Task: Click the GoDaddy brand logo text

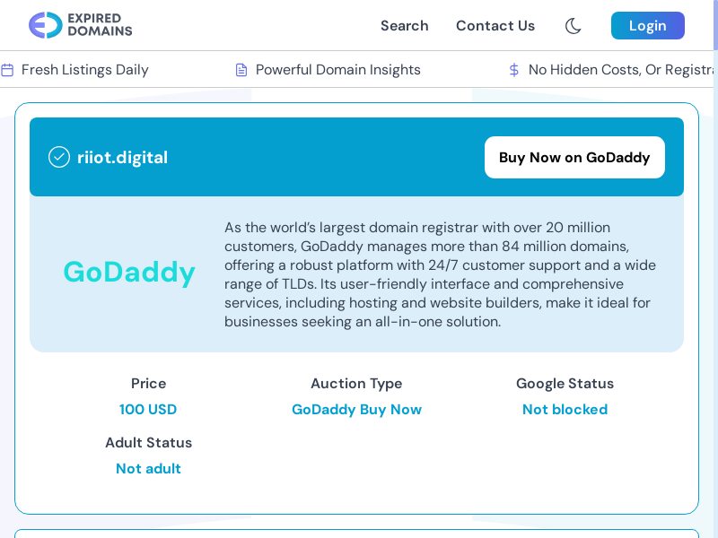Action: tap(129, 272)
